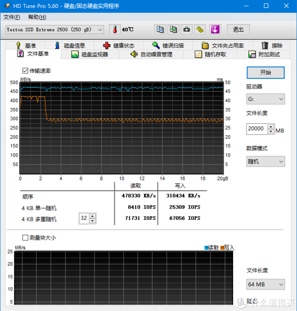Viewport: 297px width, 311px height.
Task: Expand the 64 MB file length dropdown
Action: tap(265, 284)
